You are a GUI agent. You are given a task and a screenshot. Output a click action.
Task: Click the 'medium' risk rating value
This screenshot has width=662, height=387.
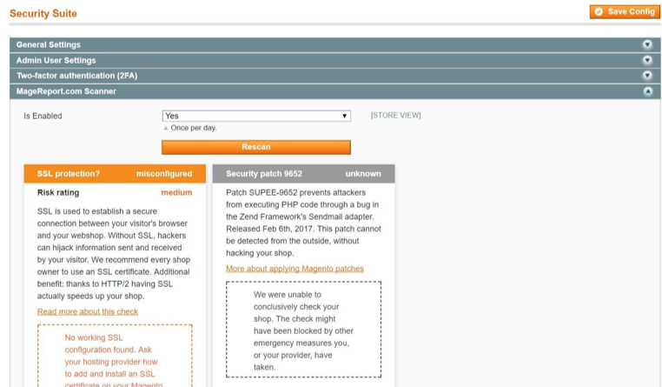tap(176, 193)
